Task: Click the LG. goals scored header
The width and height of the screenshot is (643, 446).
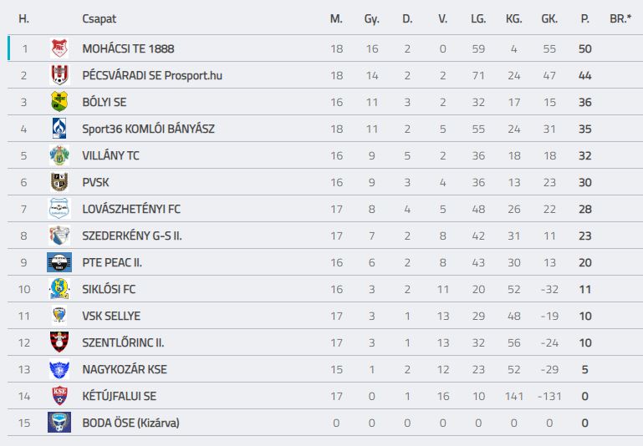Action: [478, 19]
